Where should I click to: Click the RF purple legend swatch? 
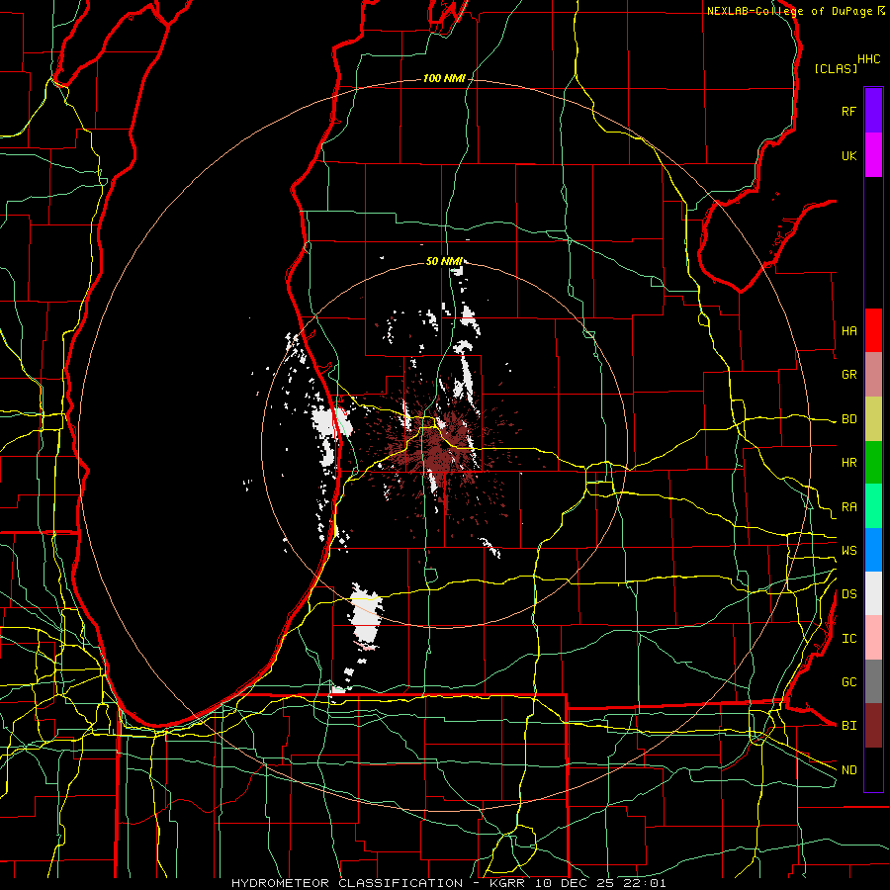[x=873, y=111]
